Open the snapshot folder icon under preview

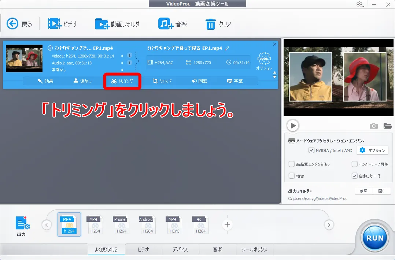pos(388,126)
